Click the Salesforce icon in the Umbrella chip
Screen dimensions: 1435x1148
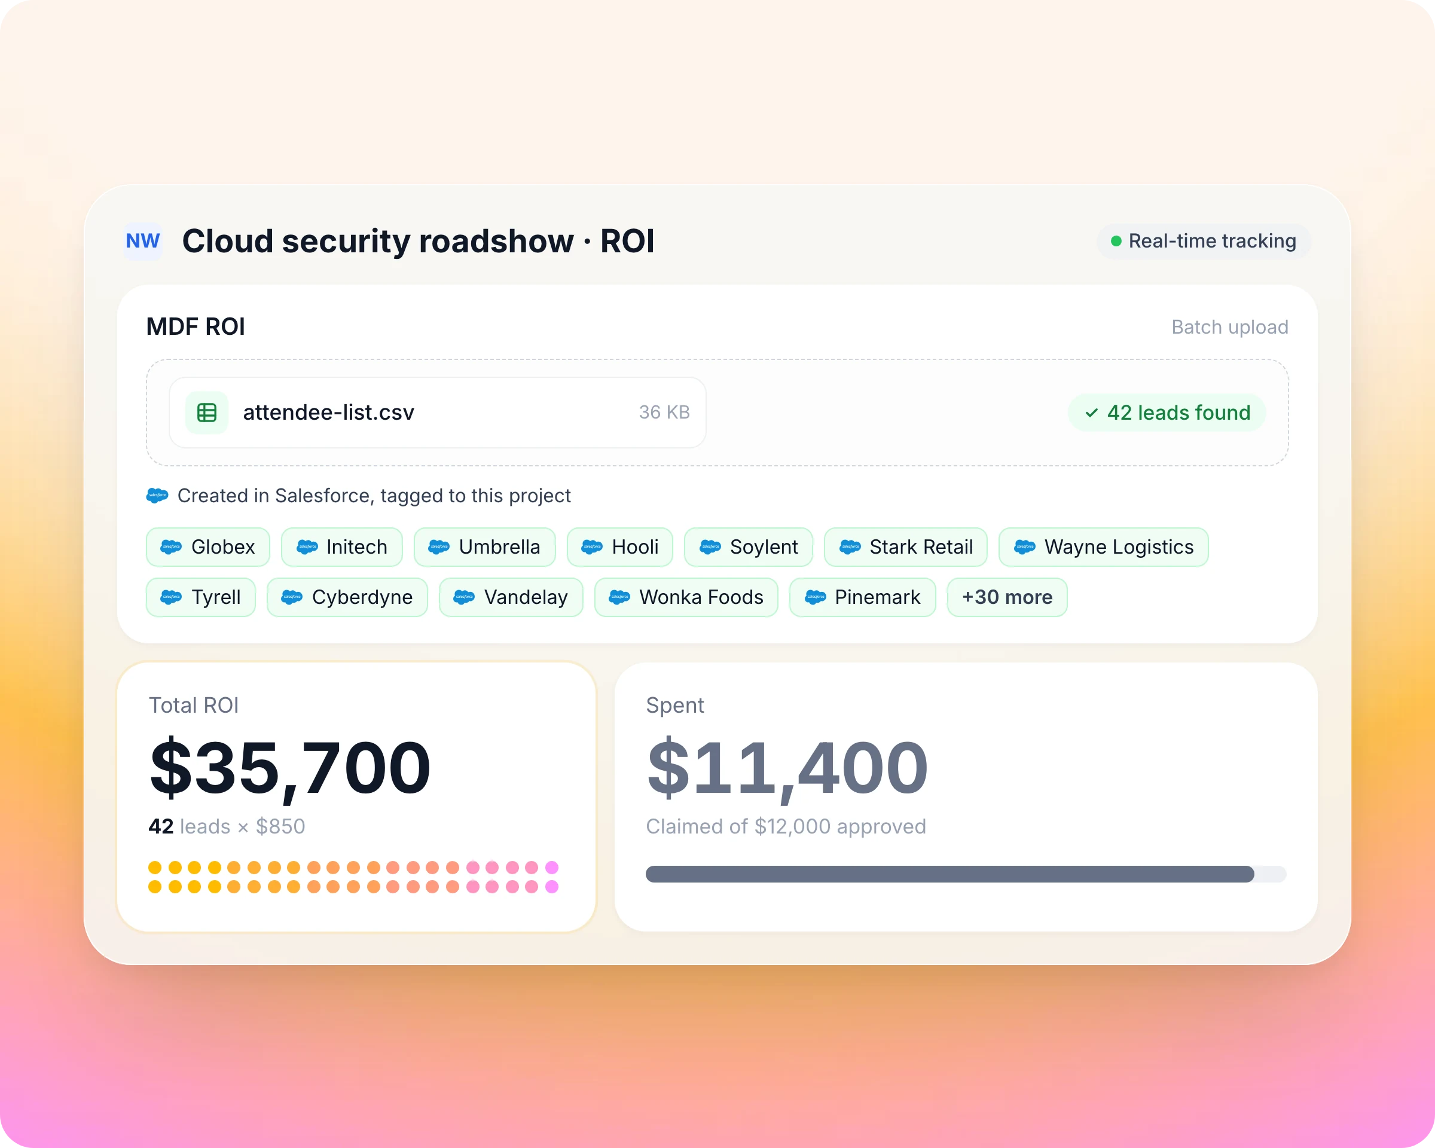[x=439, y=547]
